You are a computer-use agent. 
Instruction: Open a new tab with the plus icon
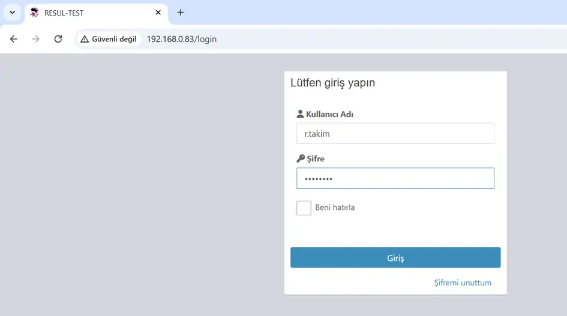tap(181, 13)
